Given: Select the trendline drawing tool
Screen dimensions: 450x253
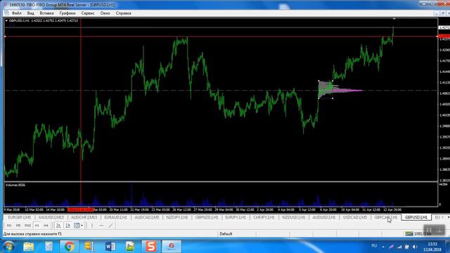Looking at the screenshot, I should (x=110, y=226).
